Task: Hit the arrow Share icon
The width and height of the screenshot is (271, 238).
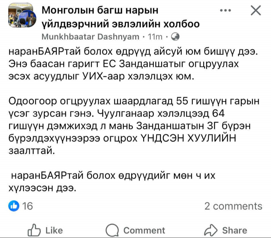Action: click(210, 230)
